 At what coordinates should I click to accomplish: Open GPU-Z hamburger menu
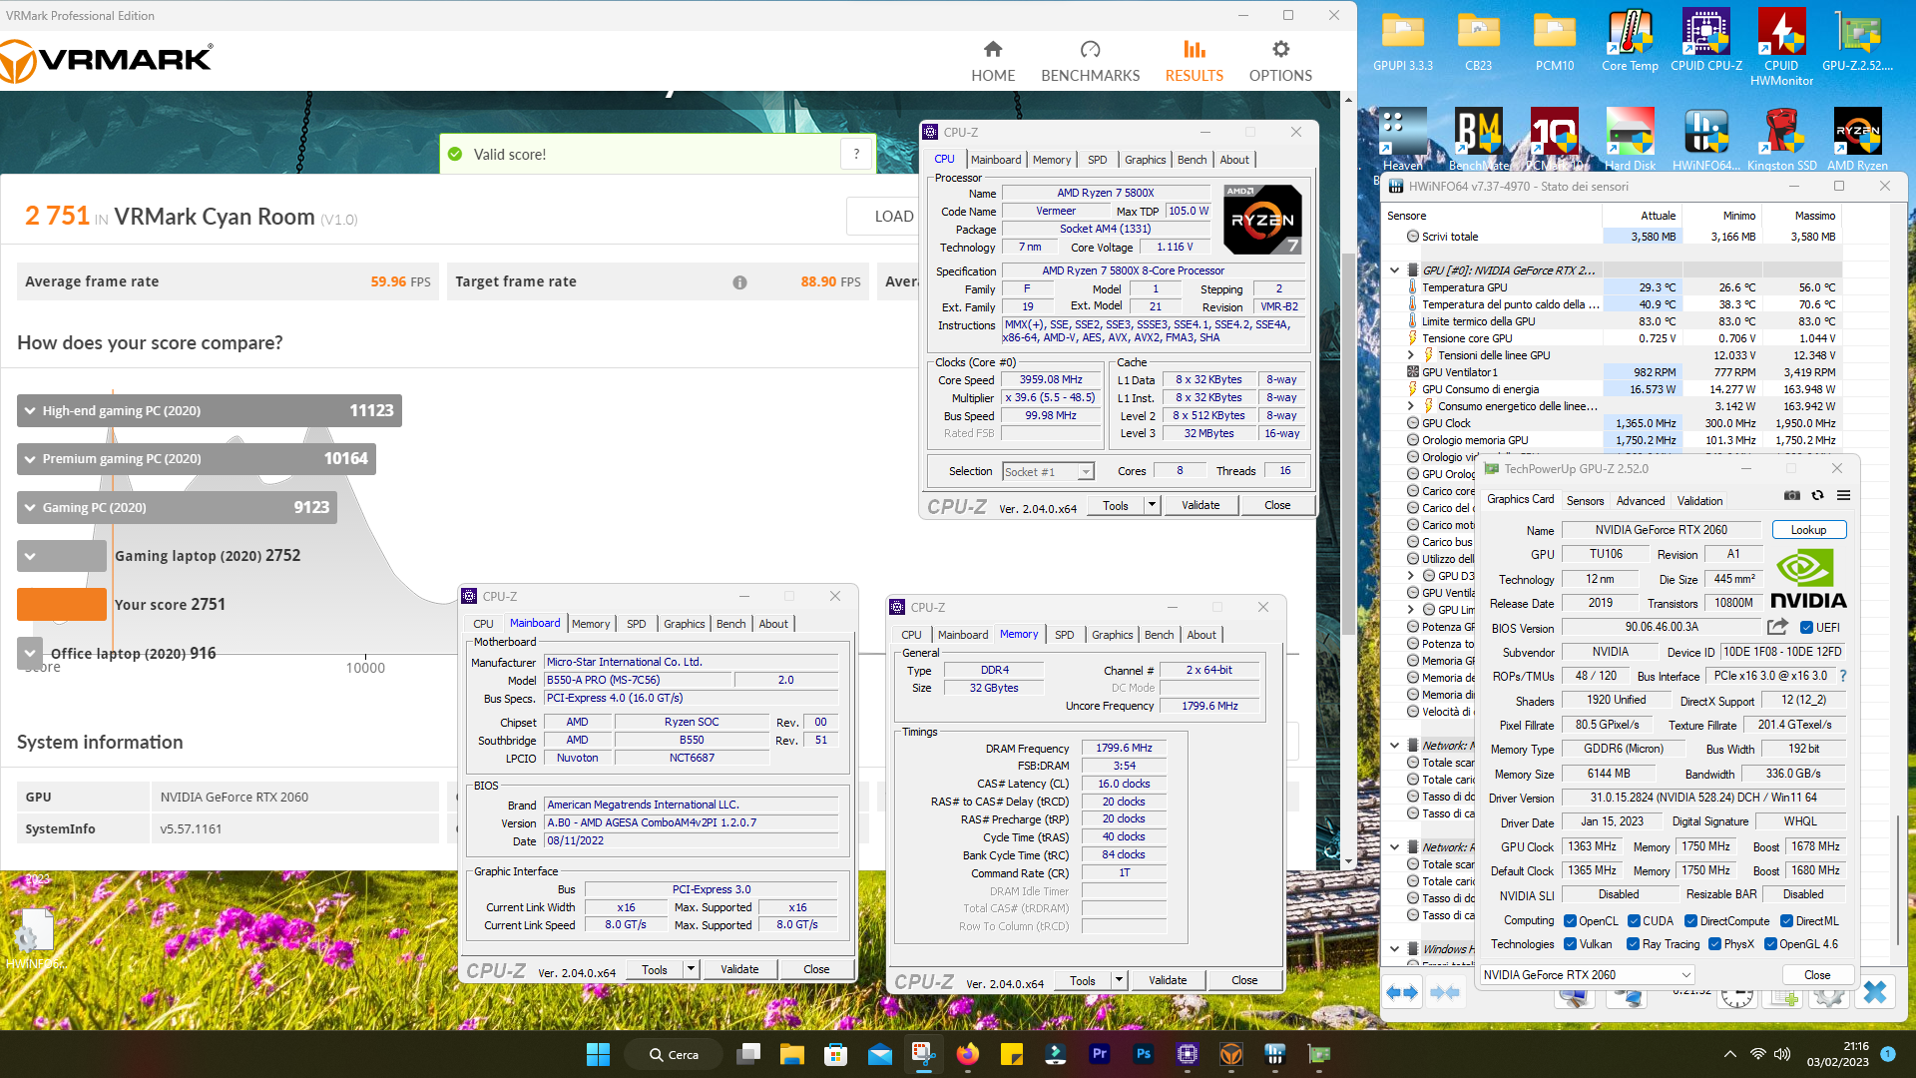coord(1843,495)
